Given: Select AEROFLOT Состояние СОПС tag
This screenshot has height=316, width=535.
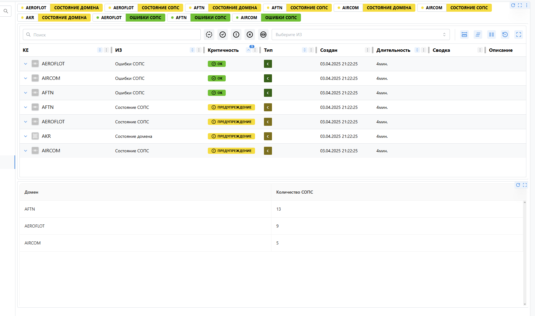Looking at the screenshot, I should [x=144, y=8].
